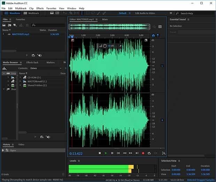This screenshot has width=216, height=182.
Task: Toggle the left channel L button
Action: pyautogui.click(x=162, y=66)
